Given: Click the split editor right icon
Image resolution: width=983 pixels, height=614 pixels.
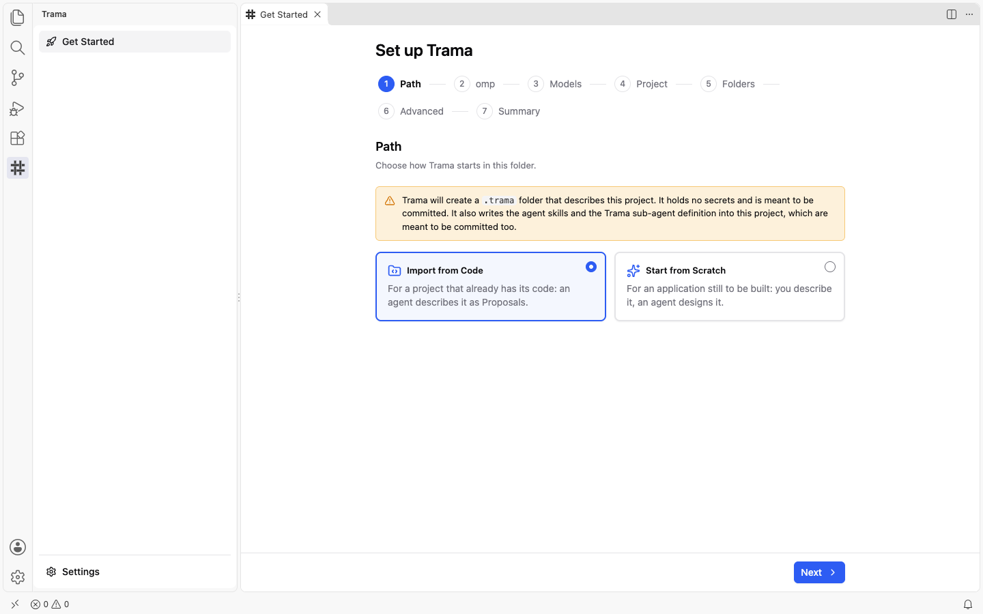Looking at the screenshot, I should click(952, 14).
